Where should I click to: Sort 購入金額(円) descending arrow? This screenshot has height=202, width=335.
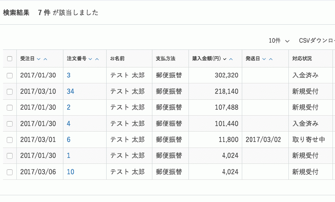click(x=225, y=59)
